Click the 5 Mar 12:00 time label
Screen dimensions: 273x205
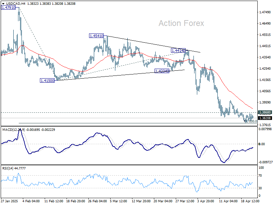pos(118,201)
